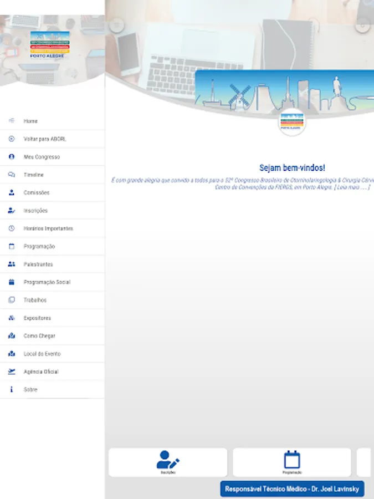Open Horários Importantes menu entry
The width and height of the screenshot is (374, 499).
52,228
